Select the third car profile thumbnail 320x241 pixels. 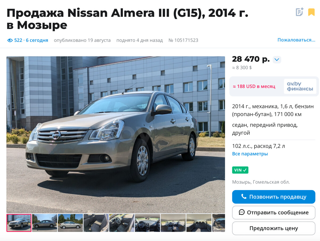[70, 223]
